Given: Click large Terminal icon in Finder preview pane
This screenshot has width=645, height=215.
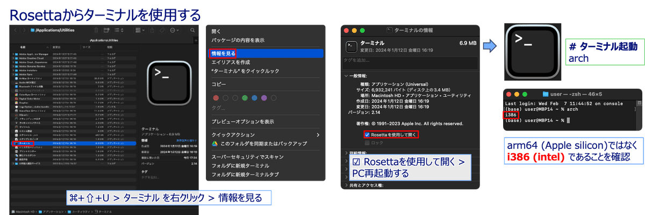Looking at the screenshot, I should click(169, 84).
